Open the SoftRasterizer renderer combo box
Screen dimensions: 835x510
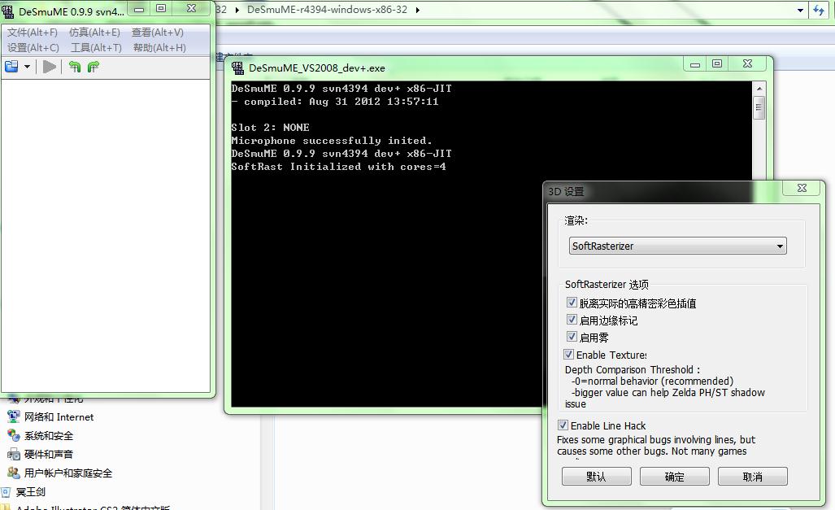click(677, 246)
